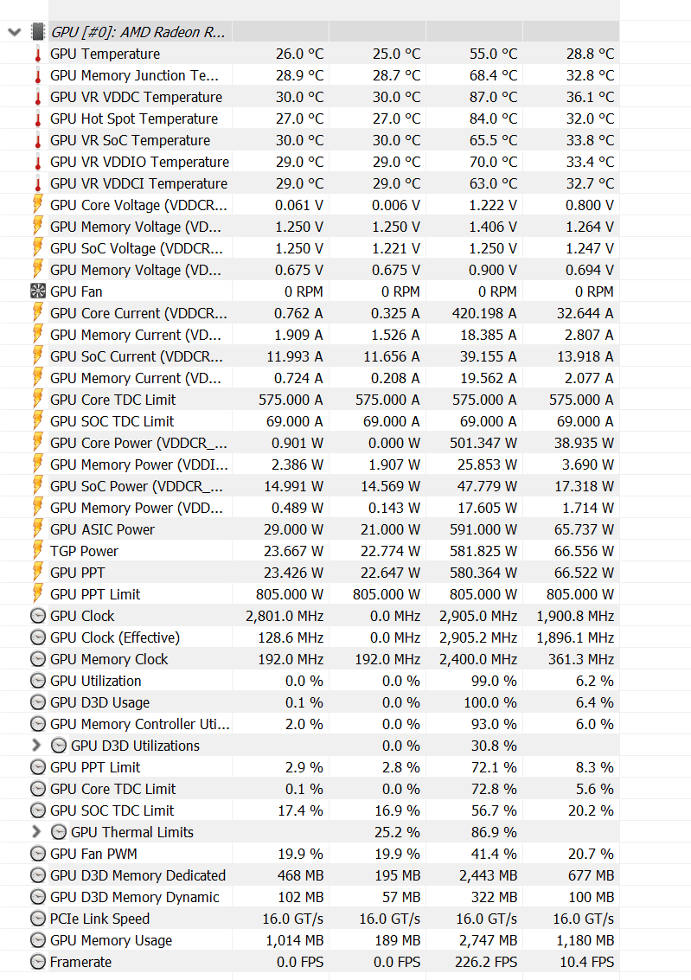This screenshot has height=980, width=691.
Task: Select the GPU D3D Memory Dedicated label
Action: click(138, 875)
